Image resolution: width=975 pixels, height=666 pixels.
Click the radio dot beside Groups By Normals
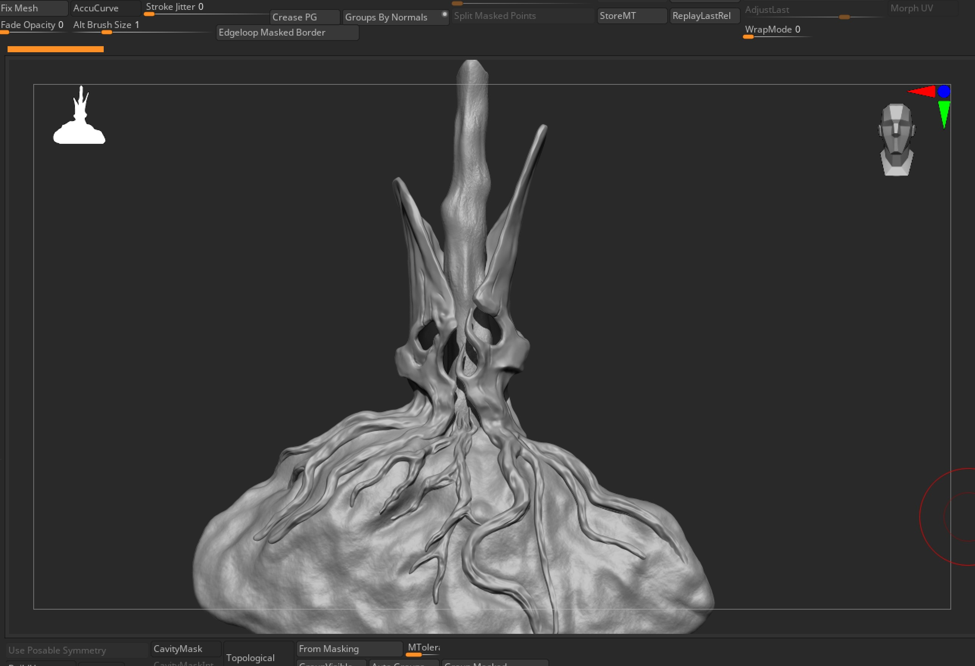tap(444, 14)
